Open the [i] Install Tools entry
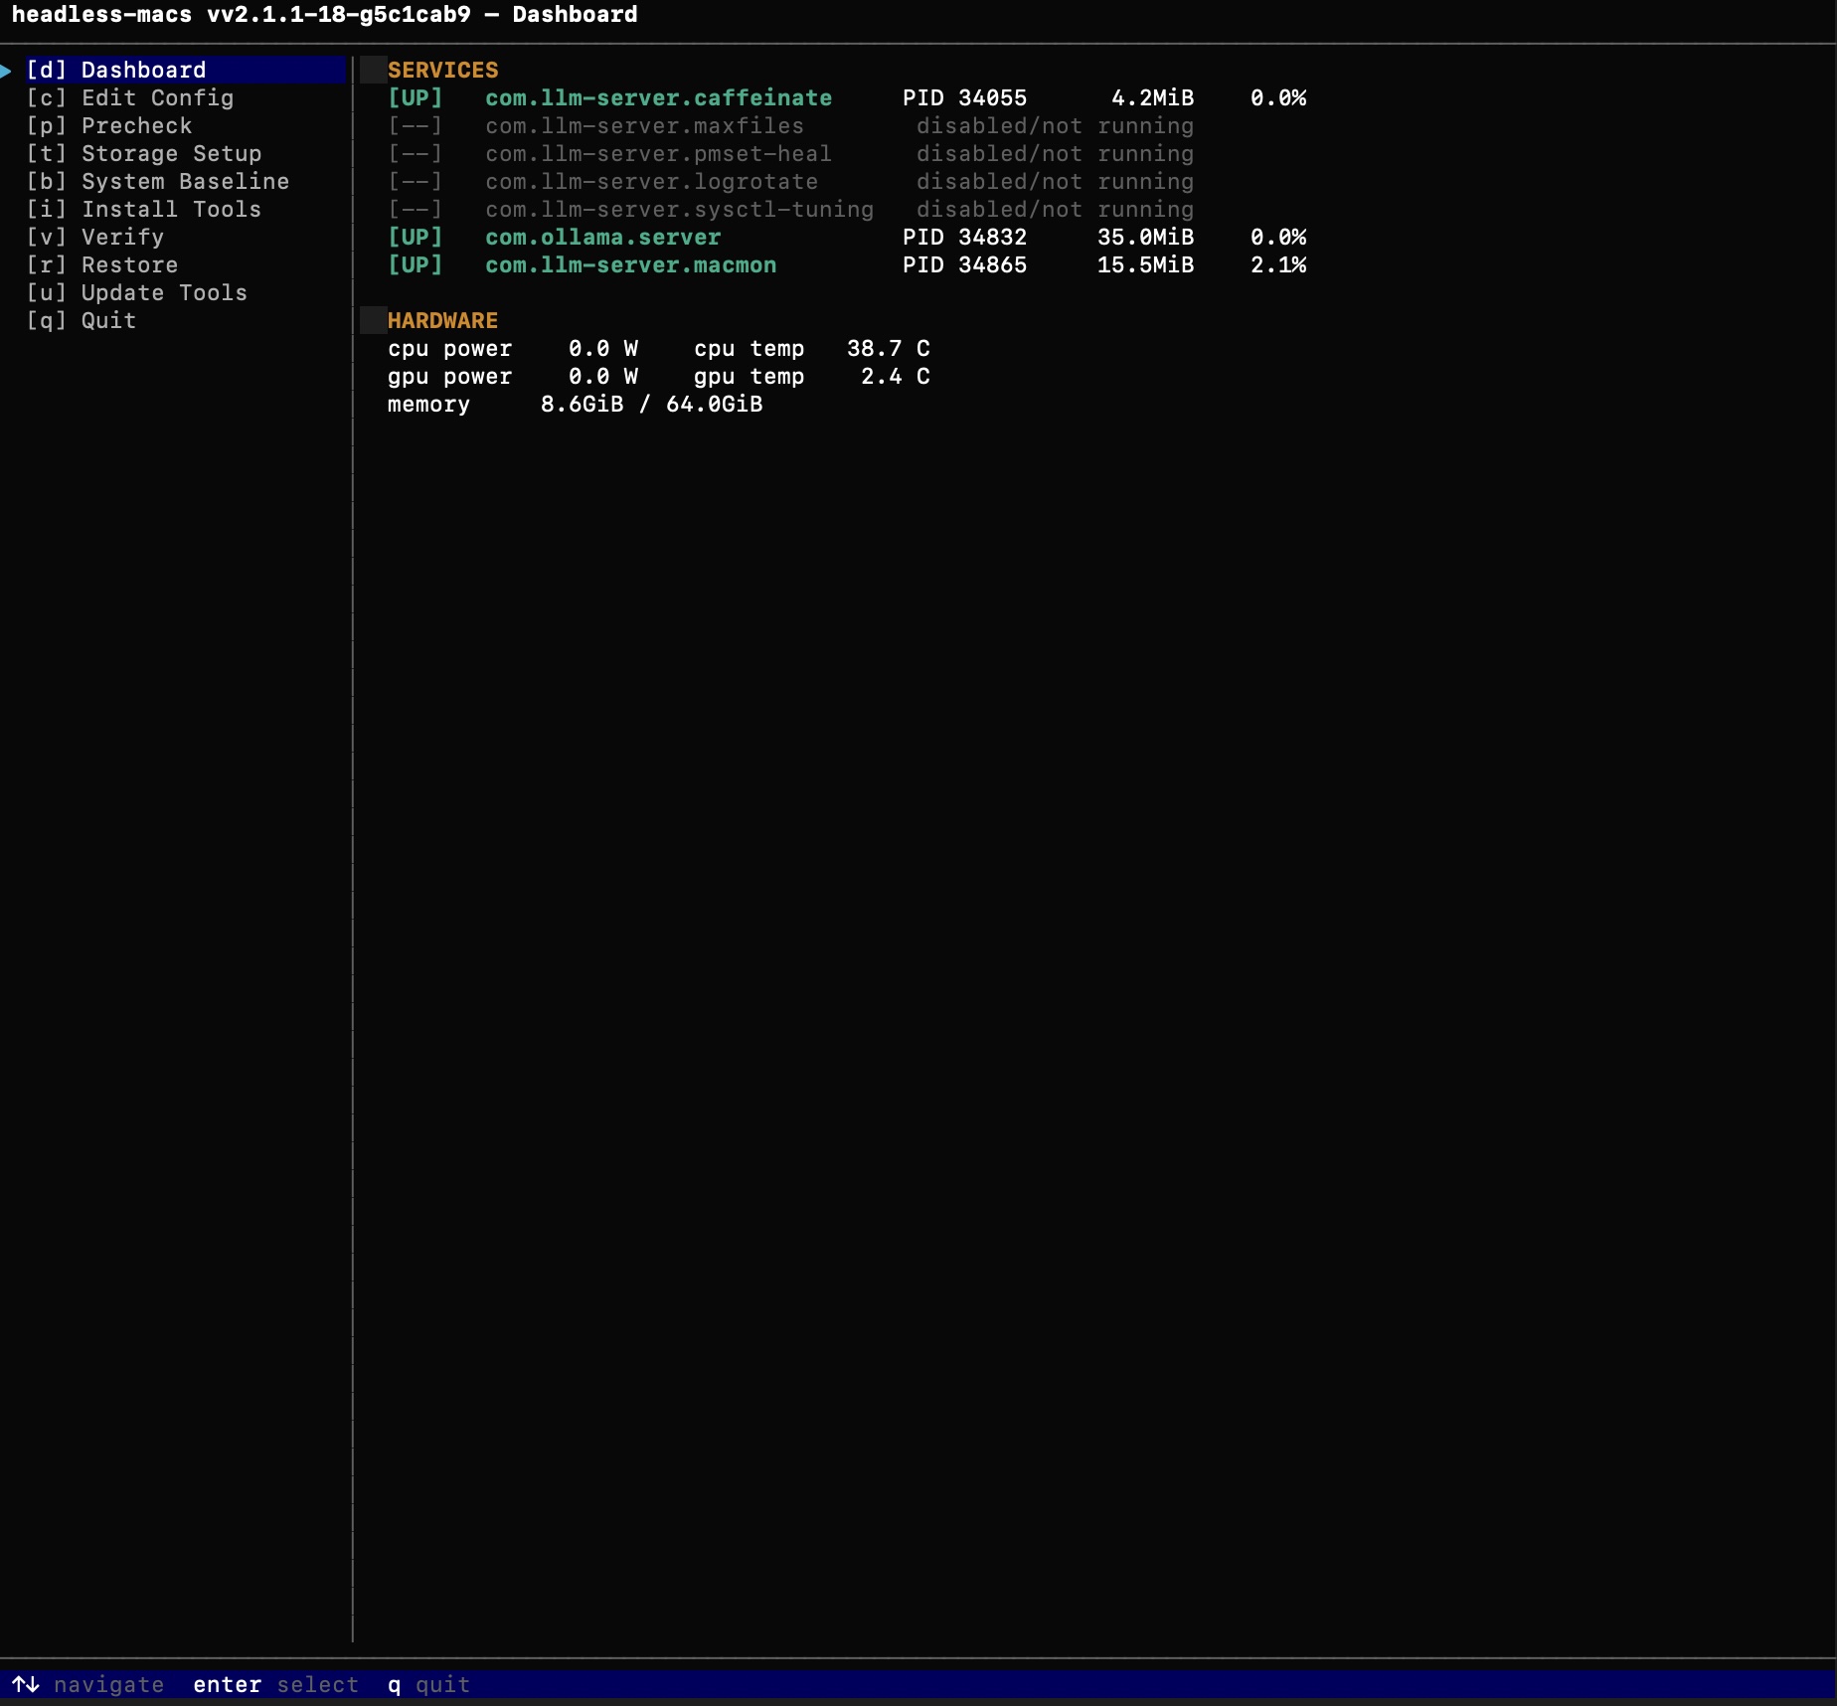 pyautogui.click(x=144, y=209)
